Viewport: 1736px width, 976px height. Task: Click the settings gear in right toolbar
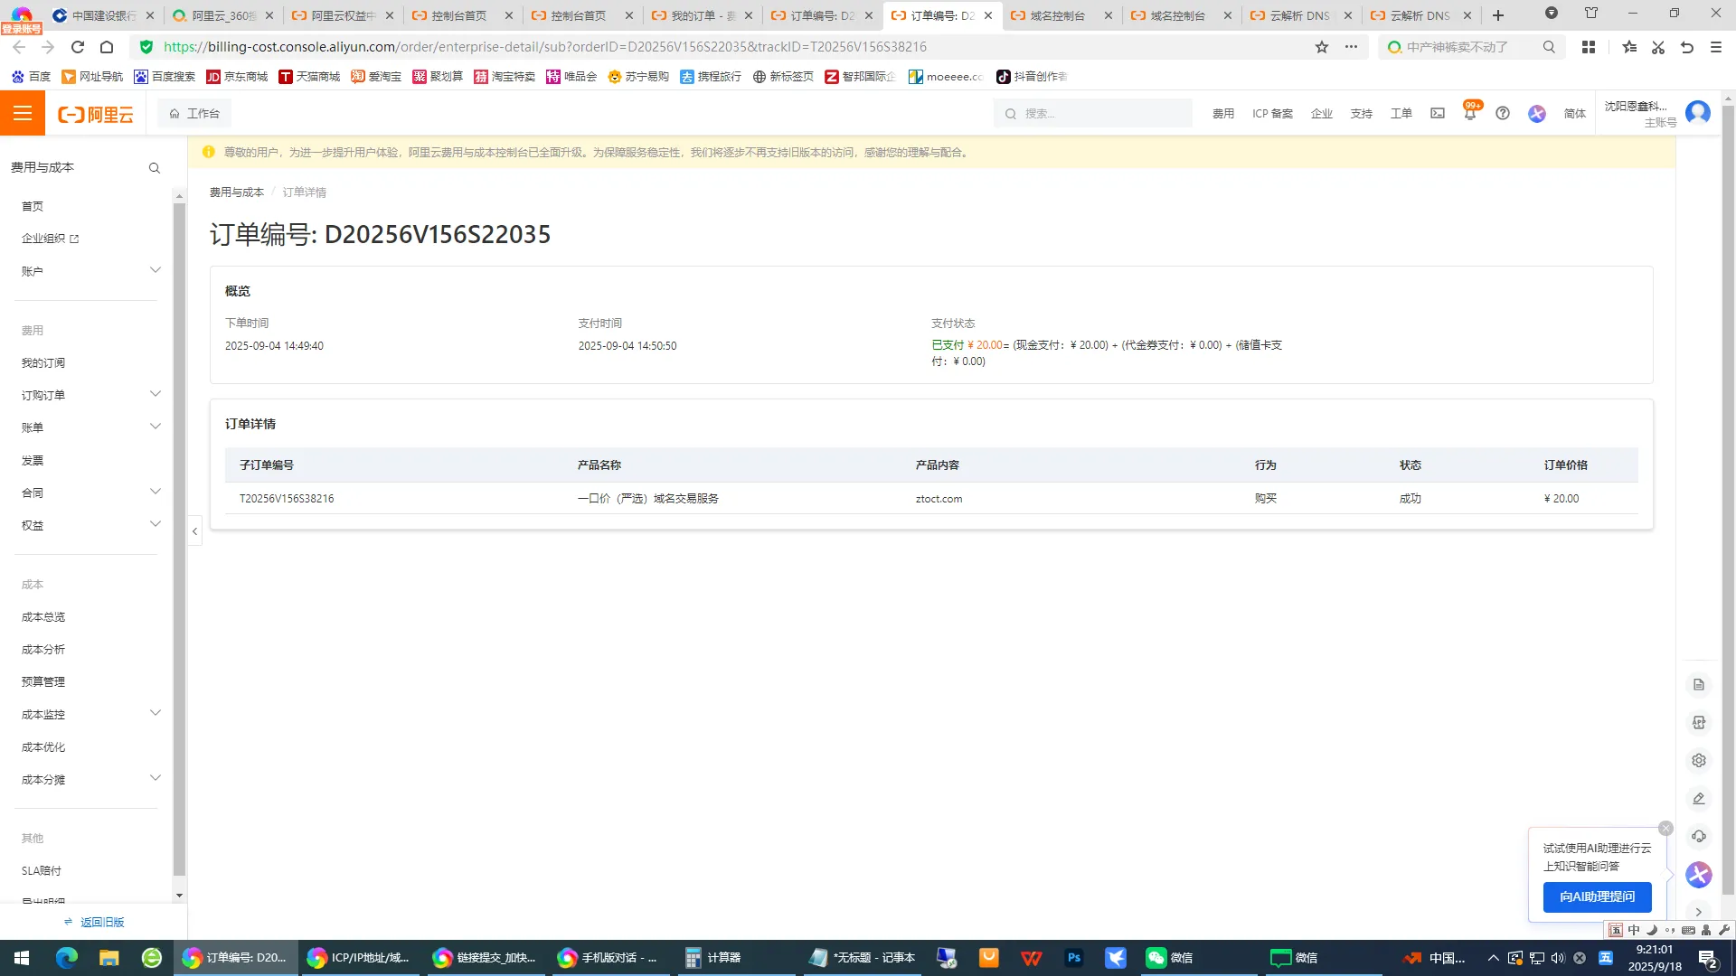tap(1699, 761)
